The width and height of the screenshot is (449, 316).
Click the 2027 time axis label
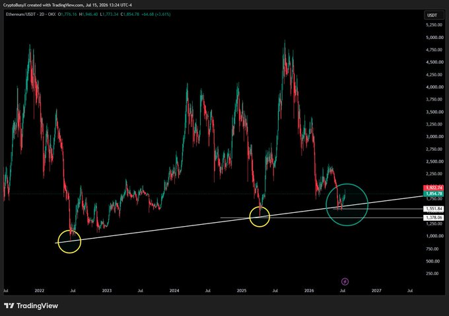376,290
